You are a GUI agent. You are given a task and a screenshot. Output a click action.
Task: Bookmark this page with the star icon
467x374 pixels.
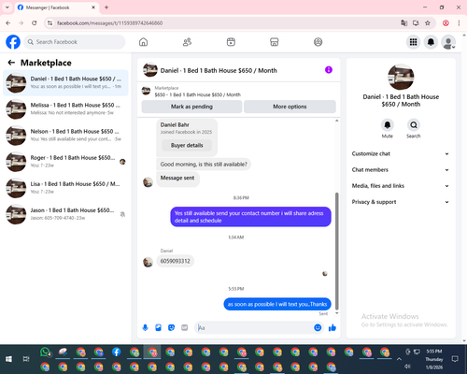click(x=428, y=23)
